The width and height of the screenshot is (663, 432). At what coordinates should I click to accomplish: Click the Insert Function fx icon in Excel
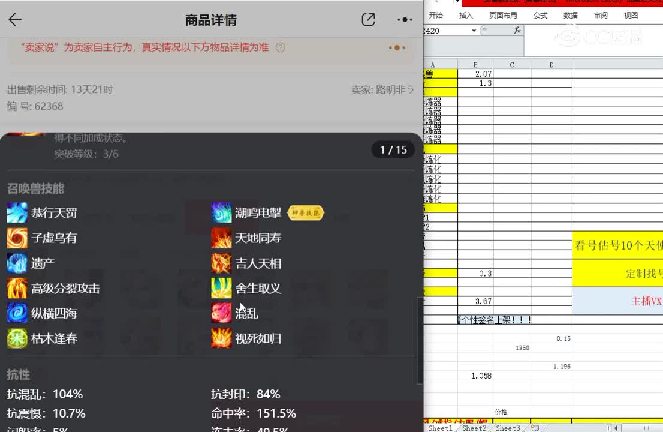[x=518, y=30]
